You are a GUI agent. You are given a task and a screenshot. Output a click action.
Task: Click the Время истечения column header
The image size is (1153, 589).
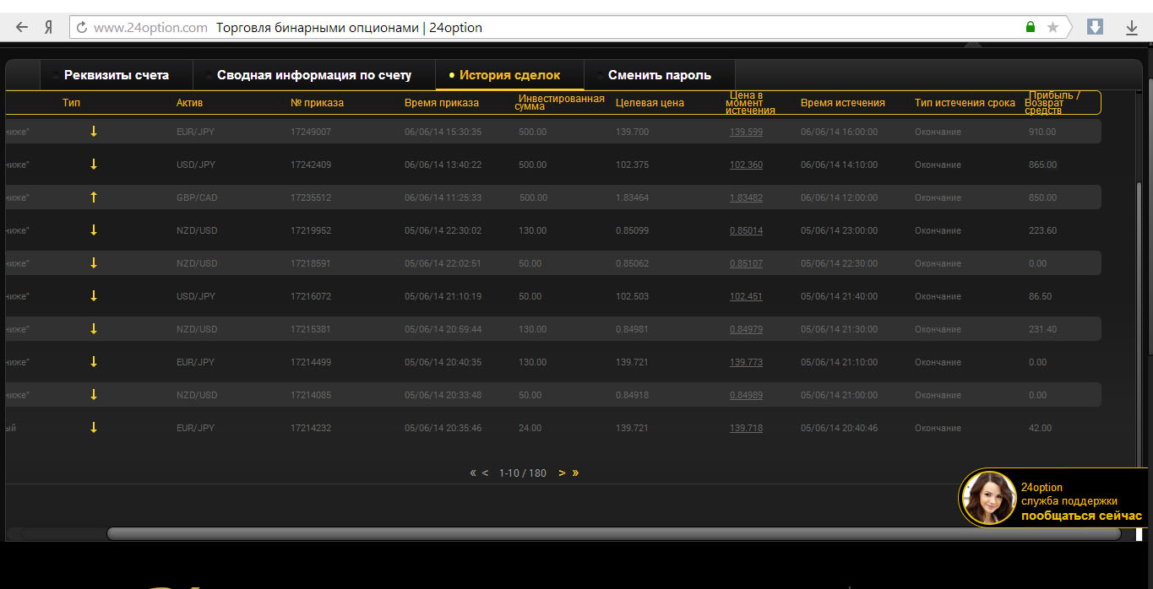click(843, 103)
